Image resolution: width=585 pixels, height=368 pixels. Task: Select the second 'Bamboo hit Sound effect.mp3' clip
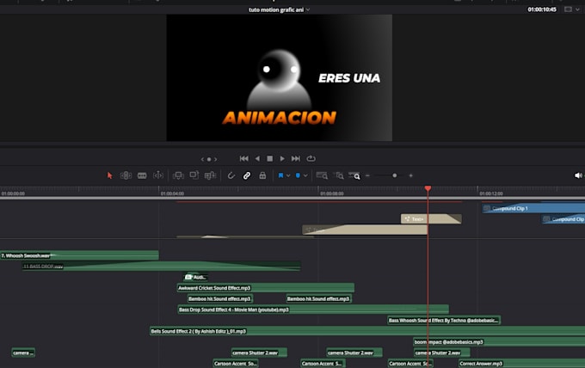pos(318,298)
